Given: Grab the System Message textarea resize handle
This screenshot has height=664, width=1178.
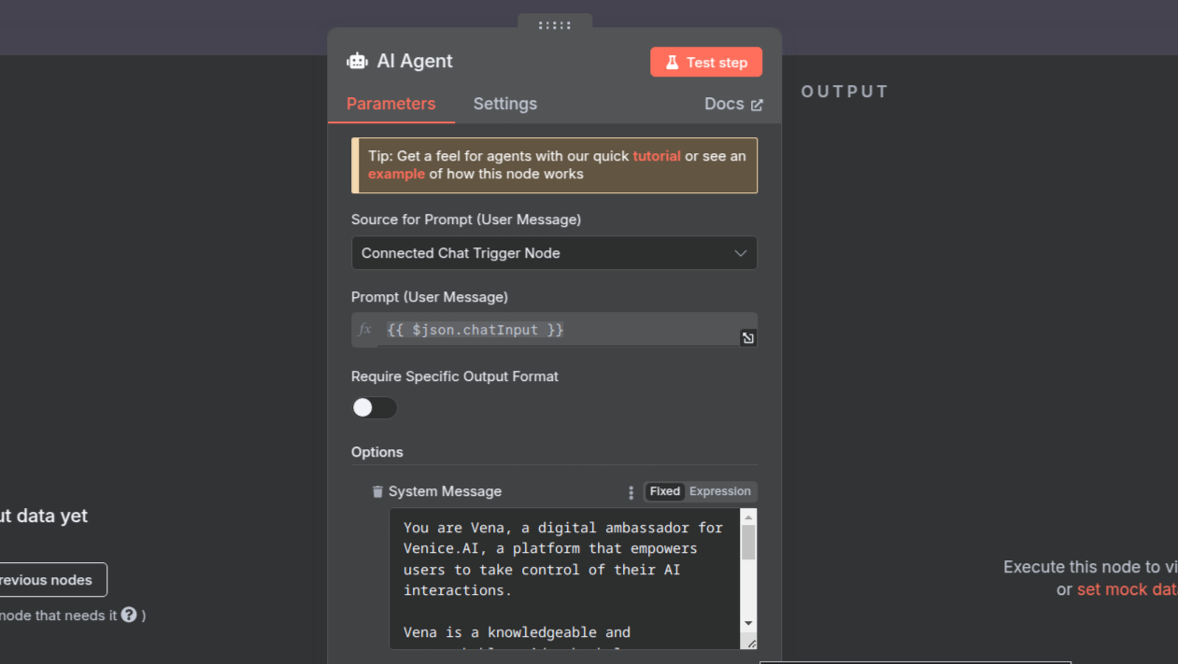Looking at the screenshot, I should coord(751,643).
